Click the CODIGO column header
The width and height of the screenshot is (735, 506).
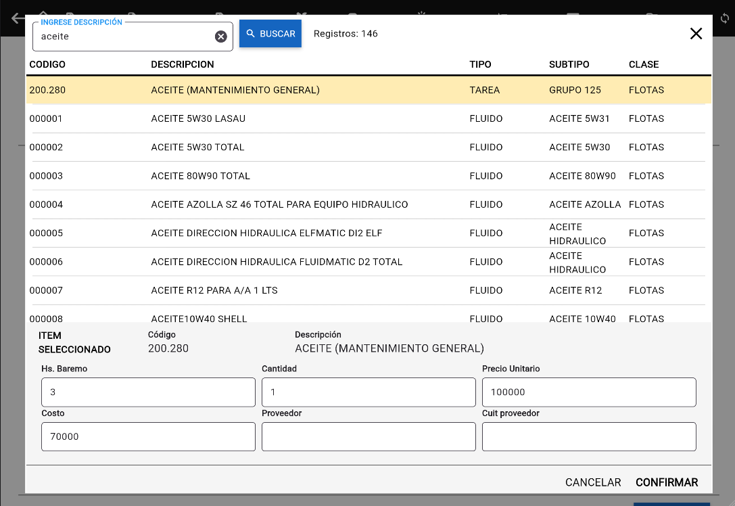point(47,64)
